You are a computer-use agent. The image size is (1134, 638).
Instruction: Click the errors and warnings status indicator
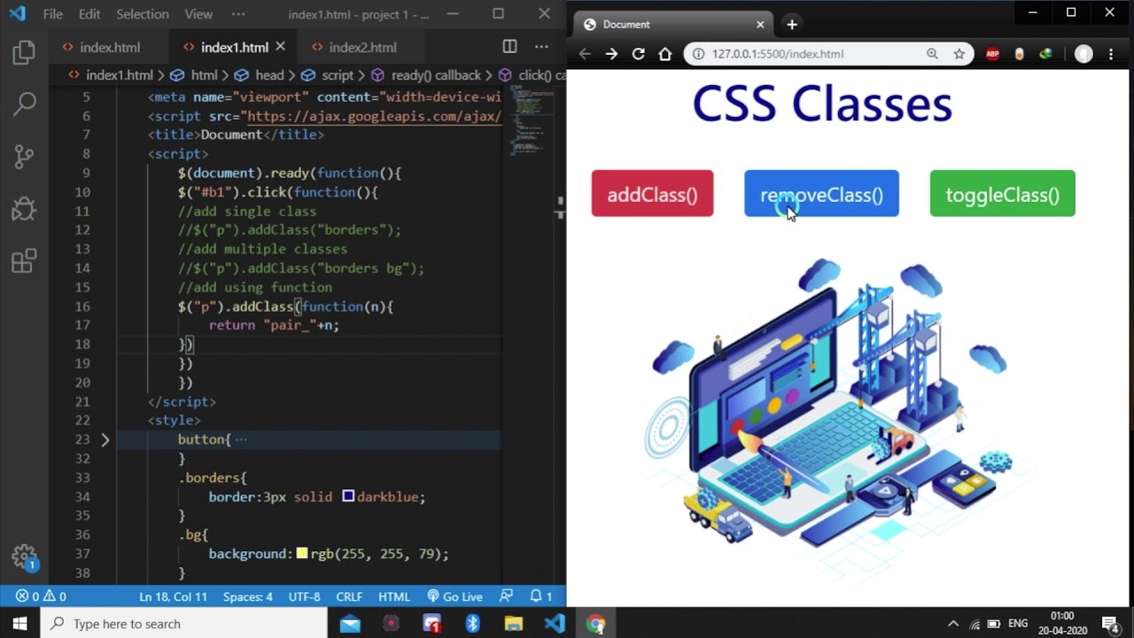41,596
